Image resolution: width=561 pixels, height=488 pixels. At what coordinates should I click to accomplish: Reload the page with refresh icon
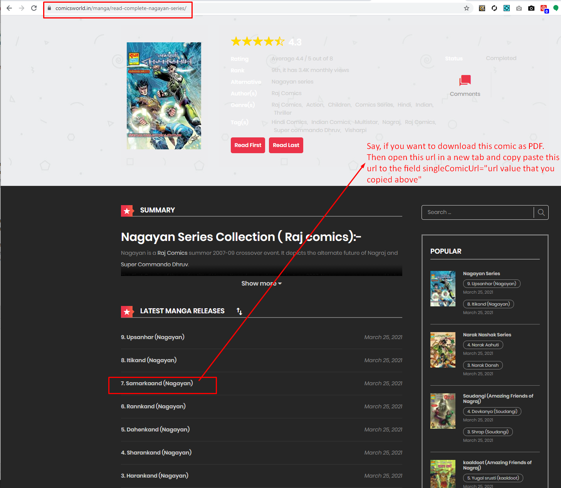click(34, 8)
